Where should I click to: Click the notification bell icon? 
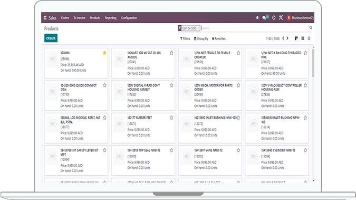[257, 18]
